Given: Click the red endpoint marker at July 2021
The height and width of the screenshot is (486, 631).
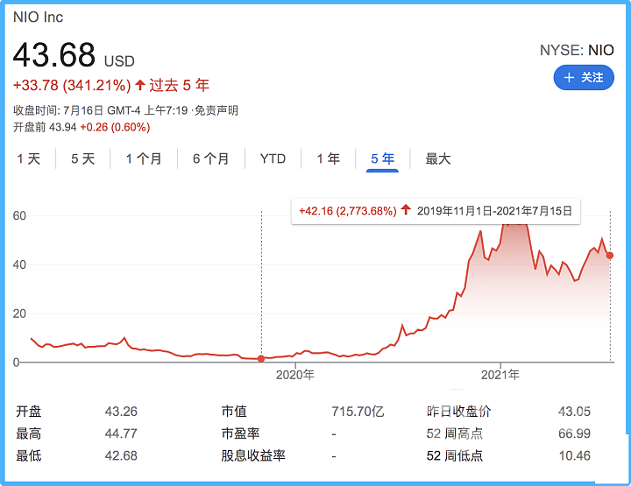Looking at the screenshot, I should [610, 256].
